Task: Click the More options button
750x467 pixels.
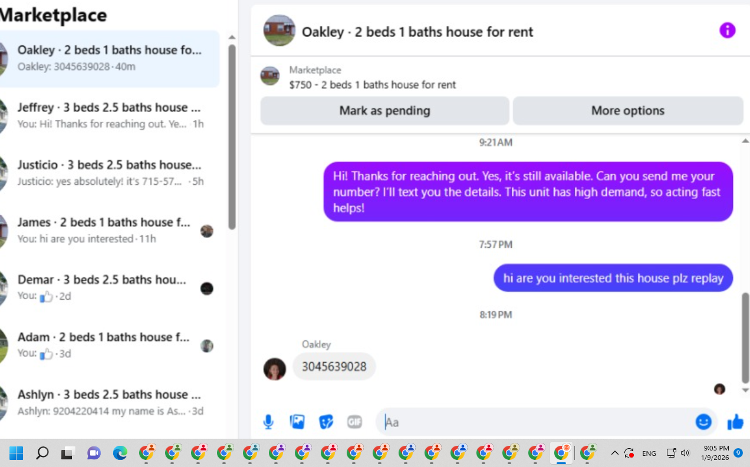Action: pyautogui.click(x=628, y=111)
